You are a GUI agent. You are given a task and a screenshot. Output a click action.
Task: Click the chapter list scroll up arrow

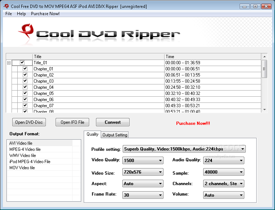coord(265,57)
